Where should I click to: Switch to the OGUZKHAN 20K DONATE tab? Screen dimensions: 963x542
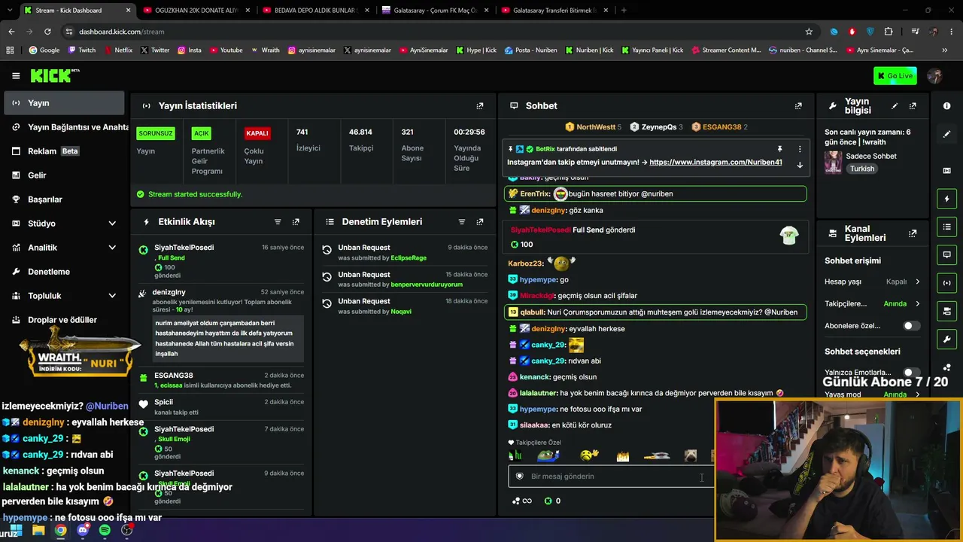(196, 11)
